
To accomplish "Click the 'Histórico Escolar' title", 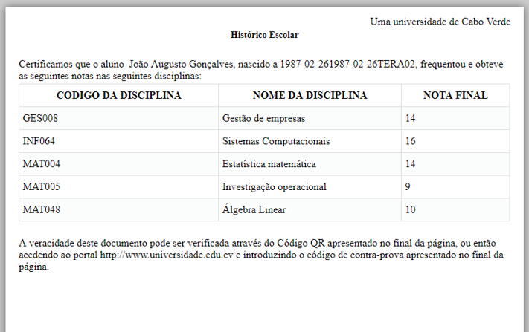I will (x=265, y=35).
